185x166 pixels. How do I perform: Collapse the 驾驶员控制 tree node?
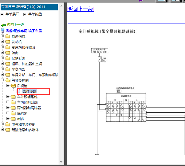[2, 80]
